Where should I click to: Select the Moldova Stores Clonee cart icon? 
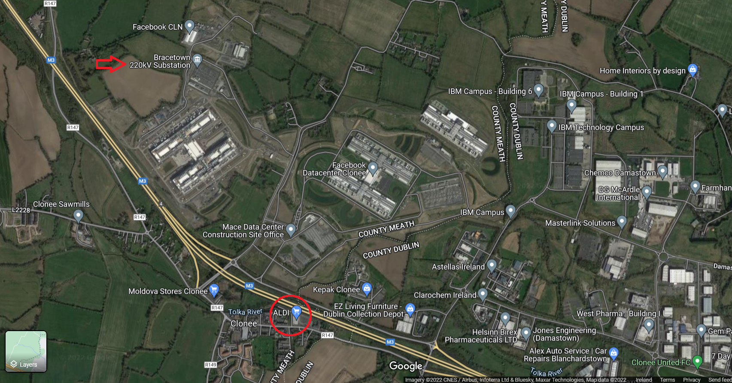click(x=214, y=290)
